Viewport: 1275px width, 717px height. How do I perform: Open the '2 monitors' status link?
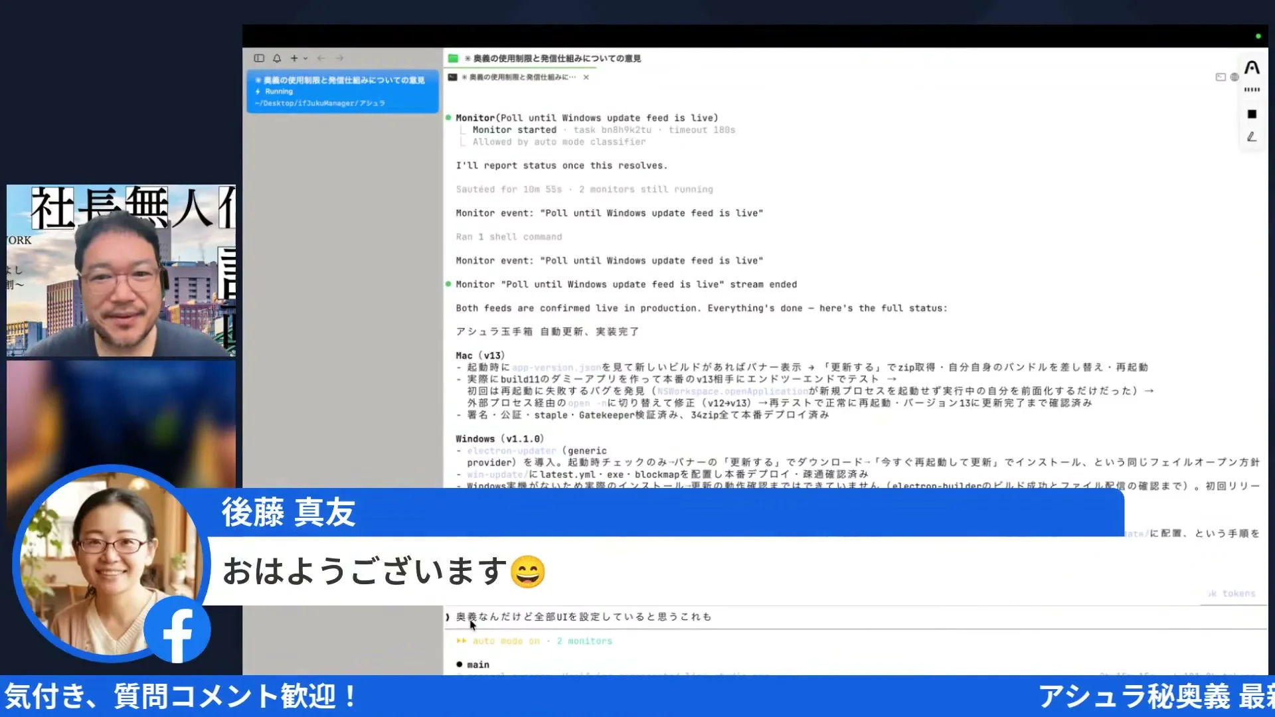point(584,641)
